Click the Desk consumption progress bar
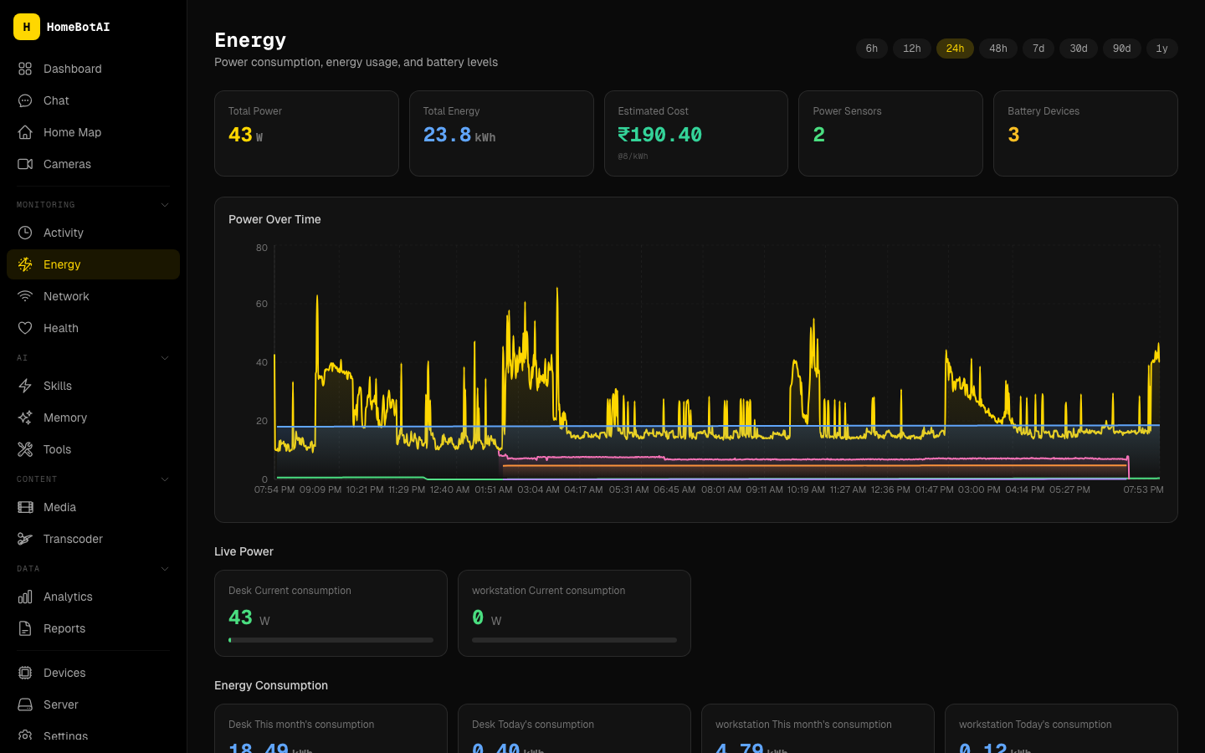This screenshot has width=1205, height=753. point(331,640)
